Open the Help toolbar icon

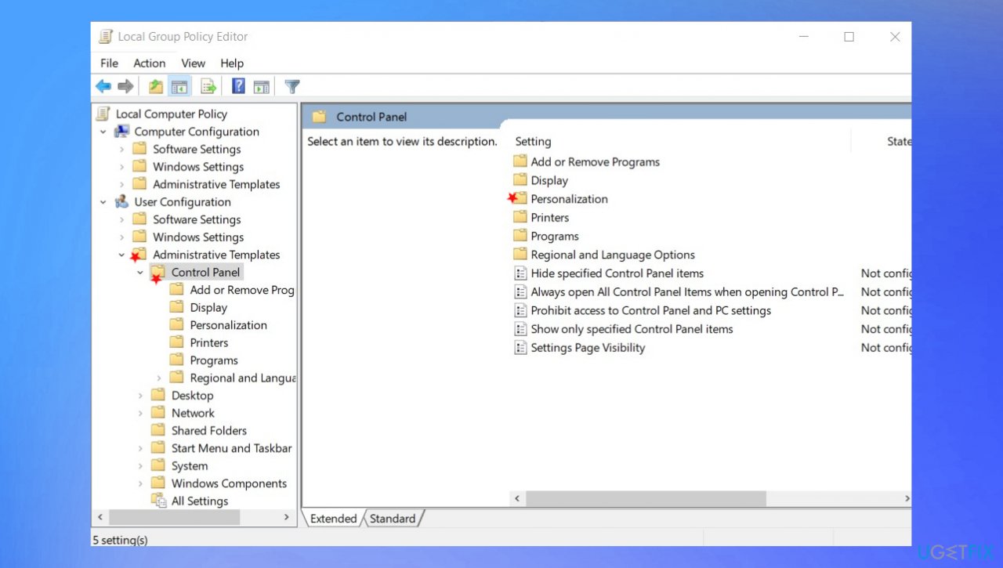239,86
